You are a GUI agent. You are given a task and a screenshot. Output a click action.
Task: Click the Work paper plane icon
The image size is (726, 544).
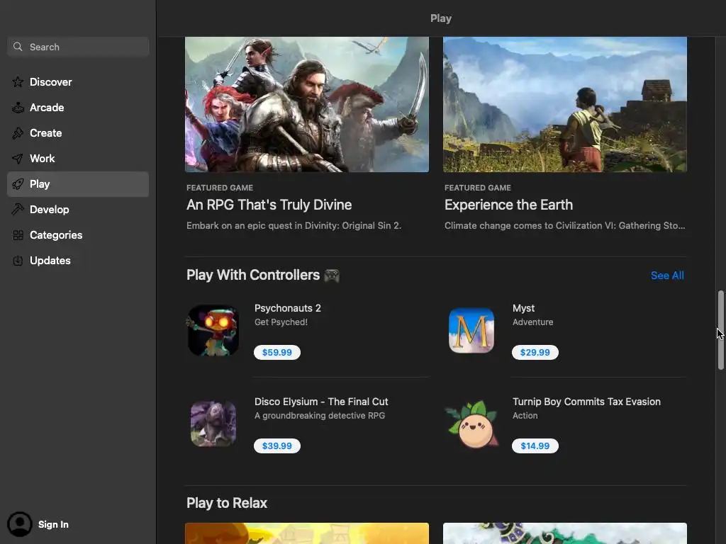(x=18, y=159)
